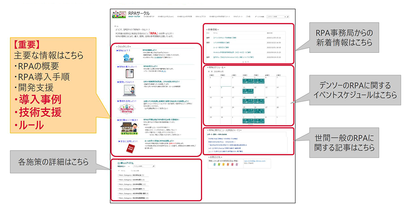The image size is (410, 205).
Task: Click the red RULE BOOK icon
Action: (130, 148)
